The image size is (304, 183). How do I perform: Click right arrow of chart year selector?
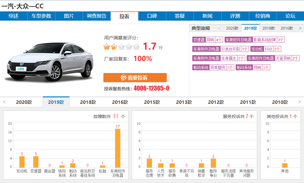click(x=300, y=102)
